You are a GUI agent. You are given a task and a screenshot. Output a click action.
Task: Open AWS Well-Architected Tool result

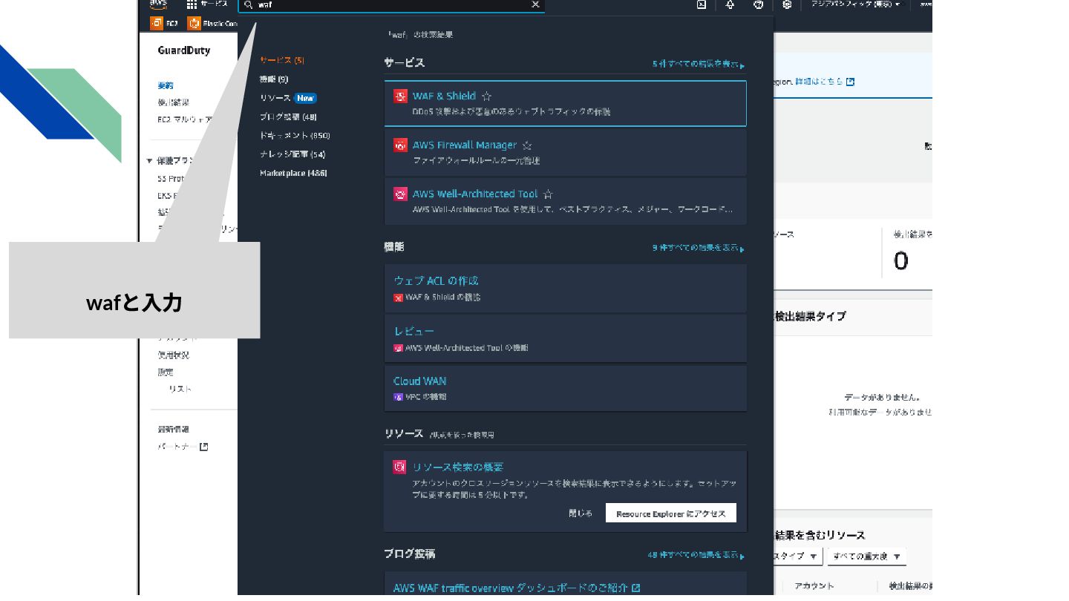click(565, 201)
